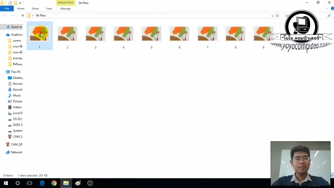Click the File menu button
Screen dimensions: 334x188
(7, 8)
